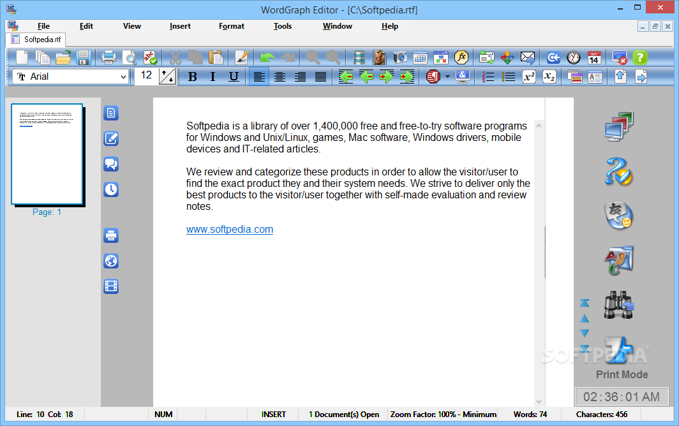
Task: Click the document scrollbar down arrow
Action: (x=539, y=402)
